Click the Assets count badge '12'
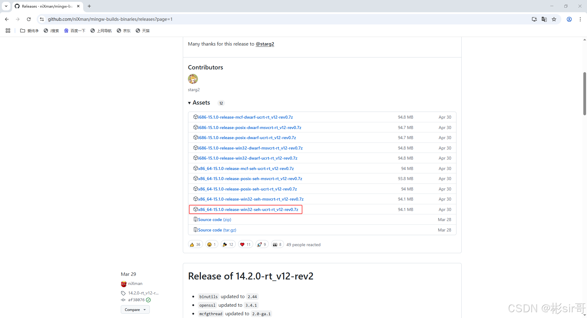Screen dimensions: 587x318 pos(221,103)
